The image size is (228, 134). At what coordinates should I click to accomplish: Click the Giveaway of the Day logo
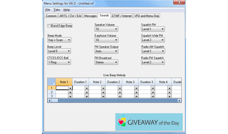(x=149, y=122)
